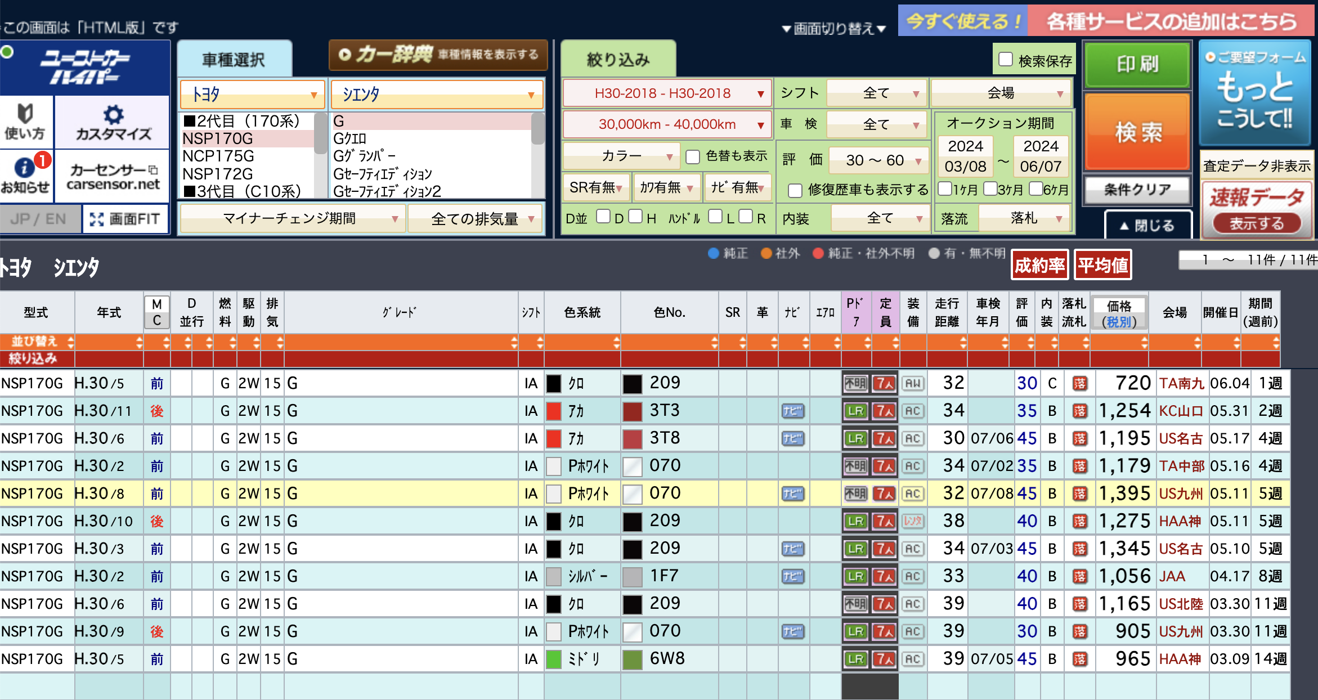1318x700 pixels.
Task: Expand the カラー dropdown
Action: pos(621,156)
